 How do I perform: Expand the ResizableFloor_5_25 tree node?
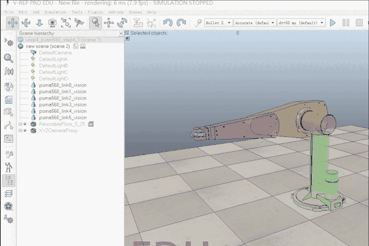[20, 124]
